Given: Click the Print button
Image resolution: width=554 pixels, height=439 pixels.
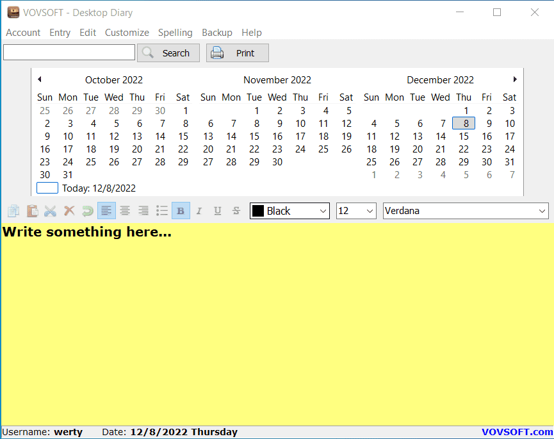Looking at the screenshot, I should click(x=238, y=53).
